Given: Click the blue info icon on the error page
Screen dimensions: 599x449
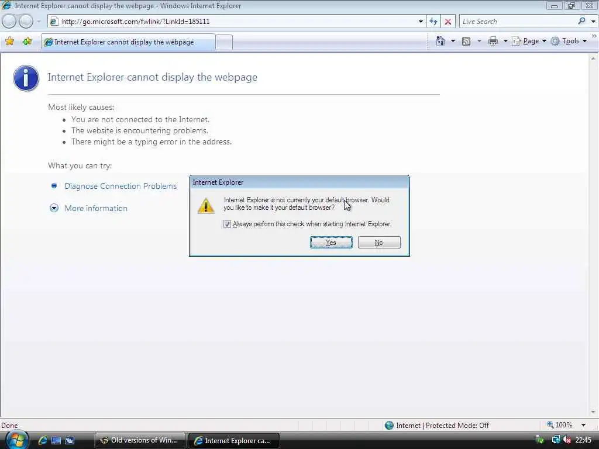Looking at the screenshot, I should (x=26, y=78).
